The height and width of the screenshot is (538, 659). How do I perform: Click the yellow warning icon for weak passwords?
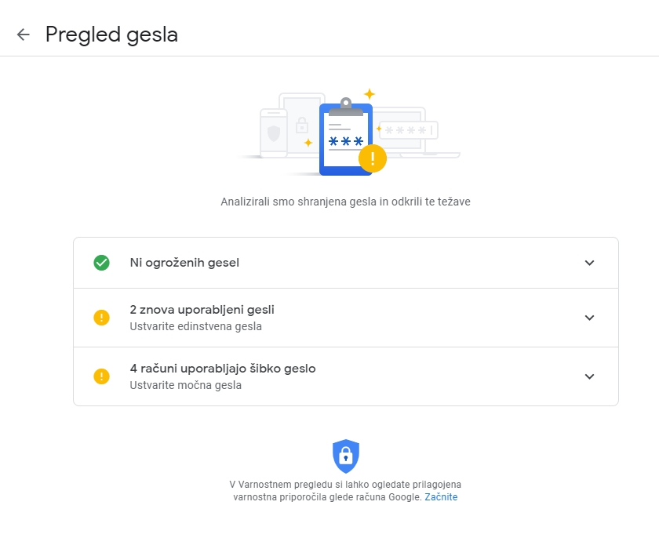tap(101, 376)
